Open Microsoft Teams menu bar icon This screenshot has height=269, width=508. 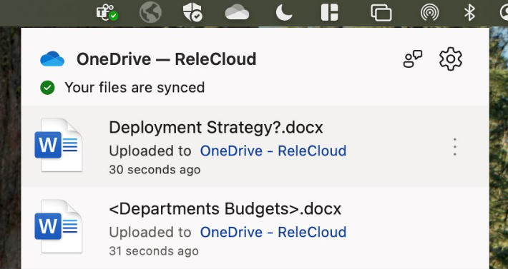(107, 14)
